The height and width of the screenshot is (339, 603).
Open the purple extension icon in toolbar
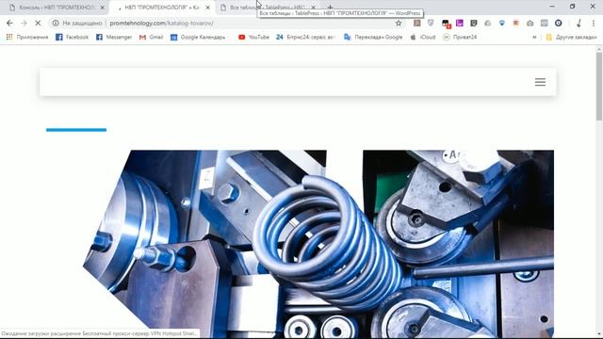[460, 23]
